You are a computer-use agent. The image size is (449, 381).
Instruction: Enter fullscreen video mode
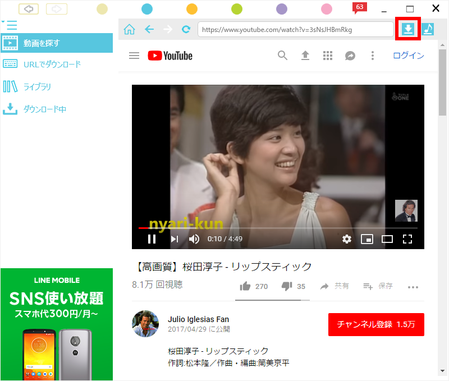pos(407,238)
